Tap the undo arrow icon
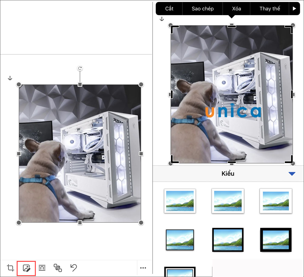Viewport: 304px width, 277px height. point(73,268)
